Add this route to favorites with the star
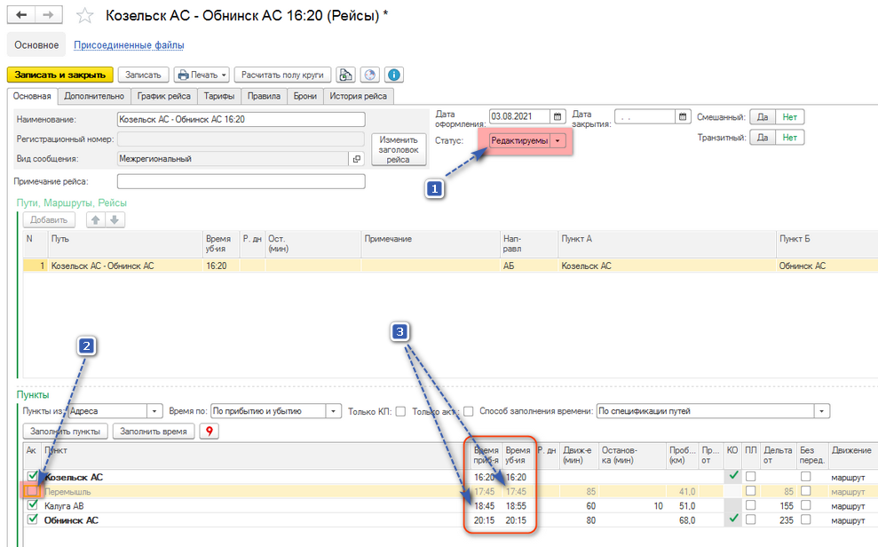The image size is (878, 547). (x=84, y=16)
